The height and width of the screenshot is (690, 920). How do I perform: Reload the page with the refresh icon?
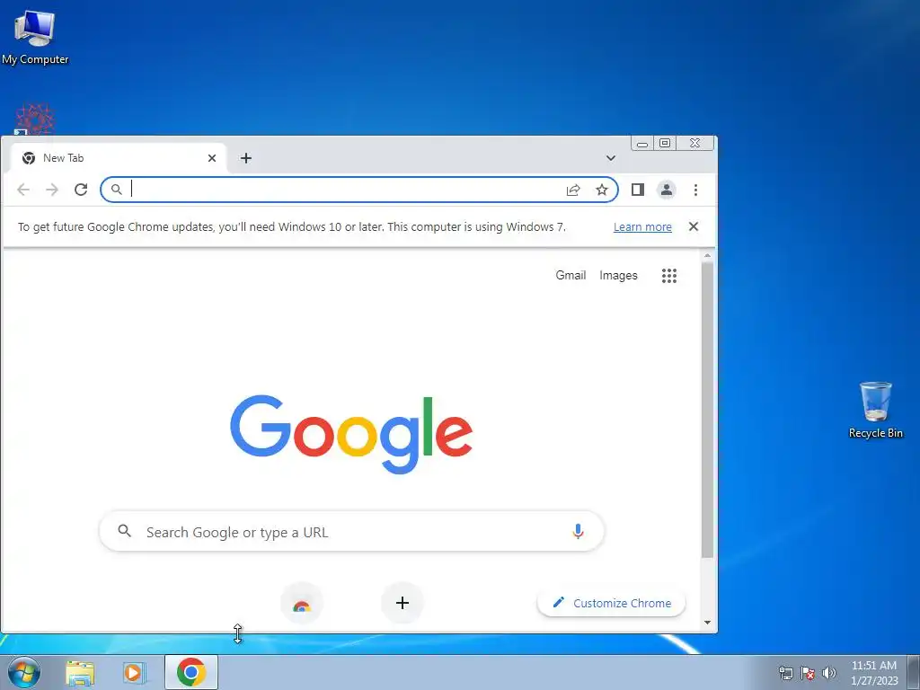coord(81,190)
